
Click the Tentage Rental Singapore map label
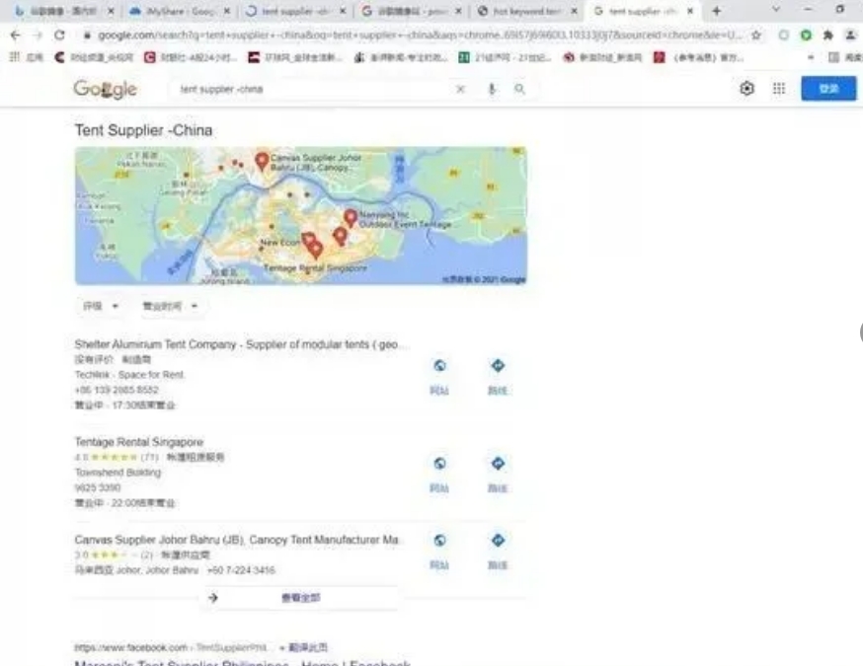point(315,267)
